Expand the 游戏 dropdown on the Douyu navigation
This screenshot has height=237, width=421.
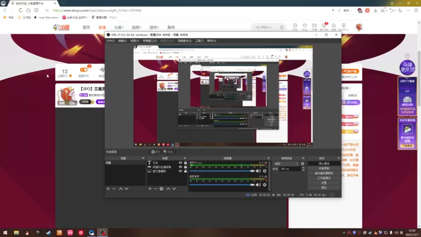154,27
